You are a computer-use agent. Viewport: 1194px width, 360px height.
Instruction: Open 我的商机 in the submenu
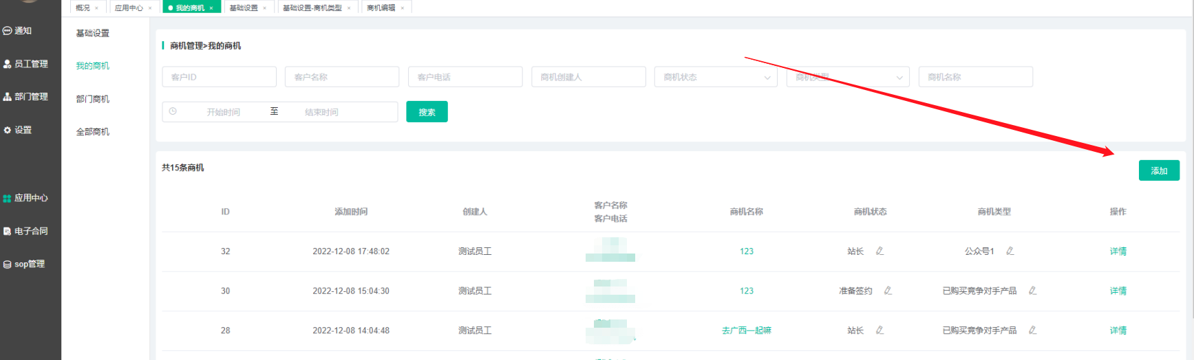[x=92, y=66]
